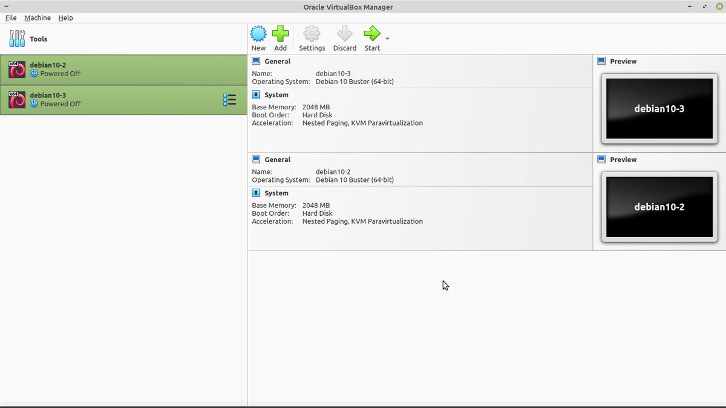
Task: Select the debian10-3 virtual machine entry
Action: click(x=123, y=100)
